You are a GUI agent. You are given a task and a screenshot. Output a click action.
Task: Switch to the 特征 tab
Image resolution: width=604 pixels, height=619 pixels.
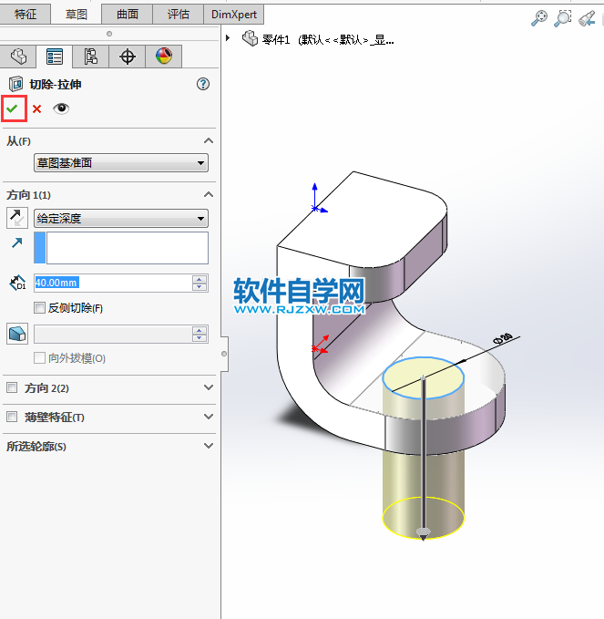26,15
